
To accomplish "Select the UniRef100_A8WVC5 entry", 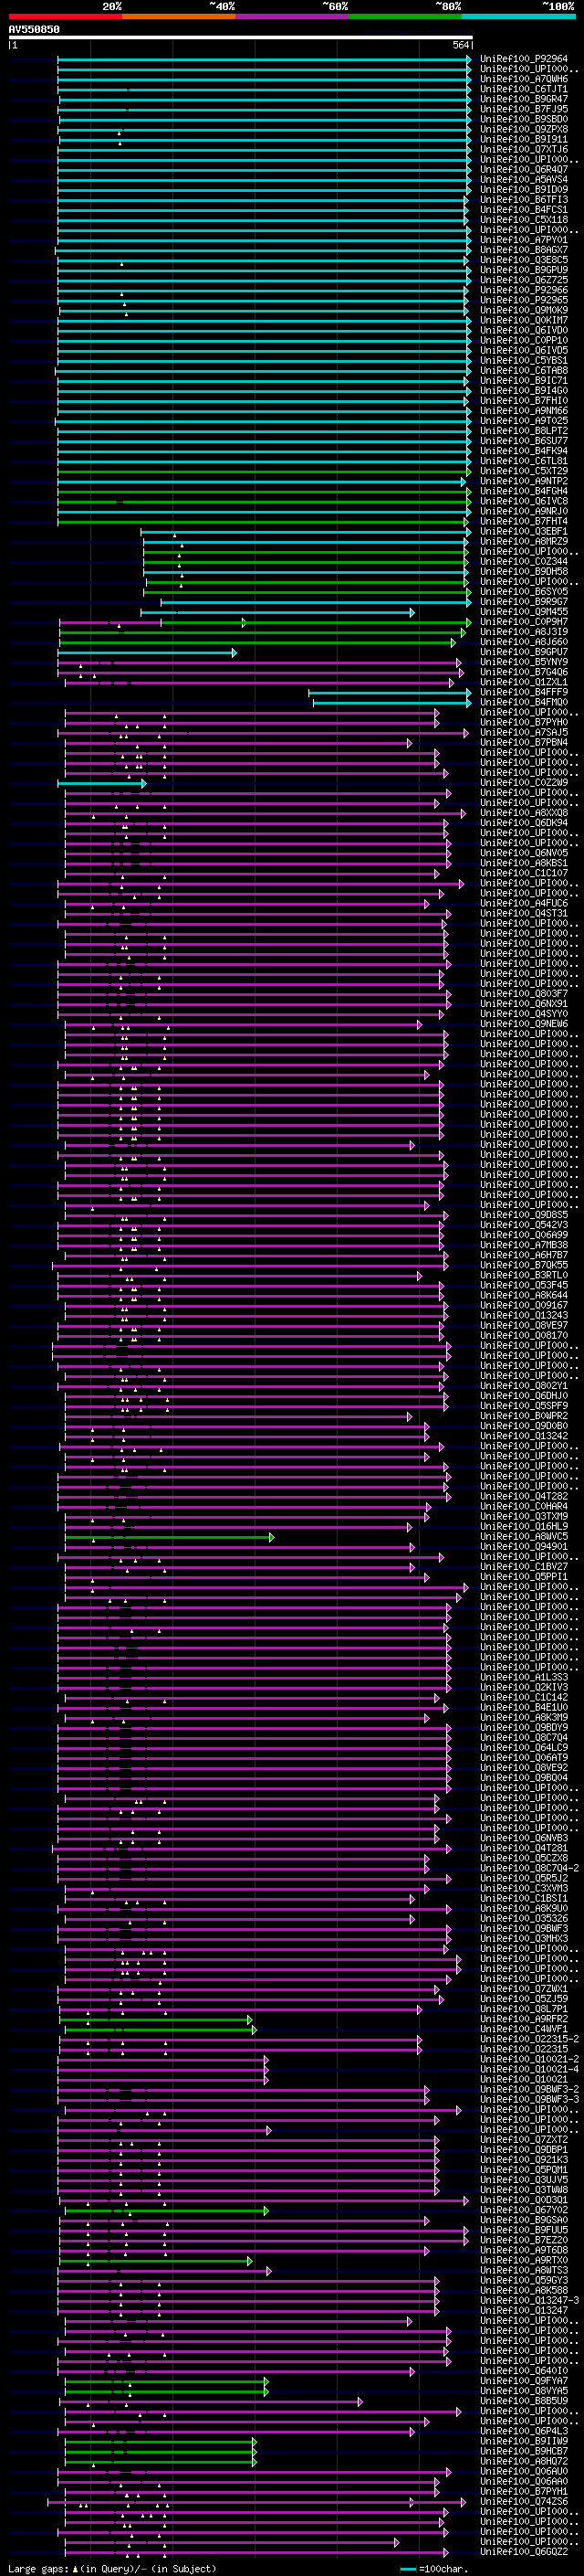I will (x=524, y=1537).
